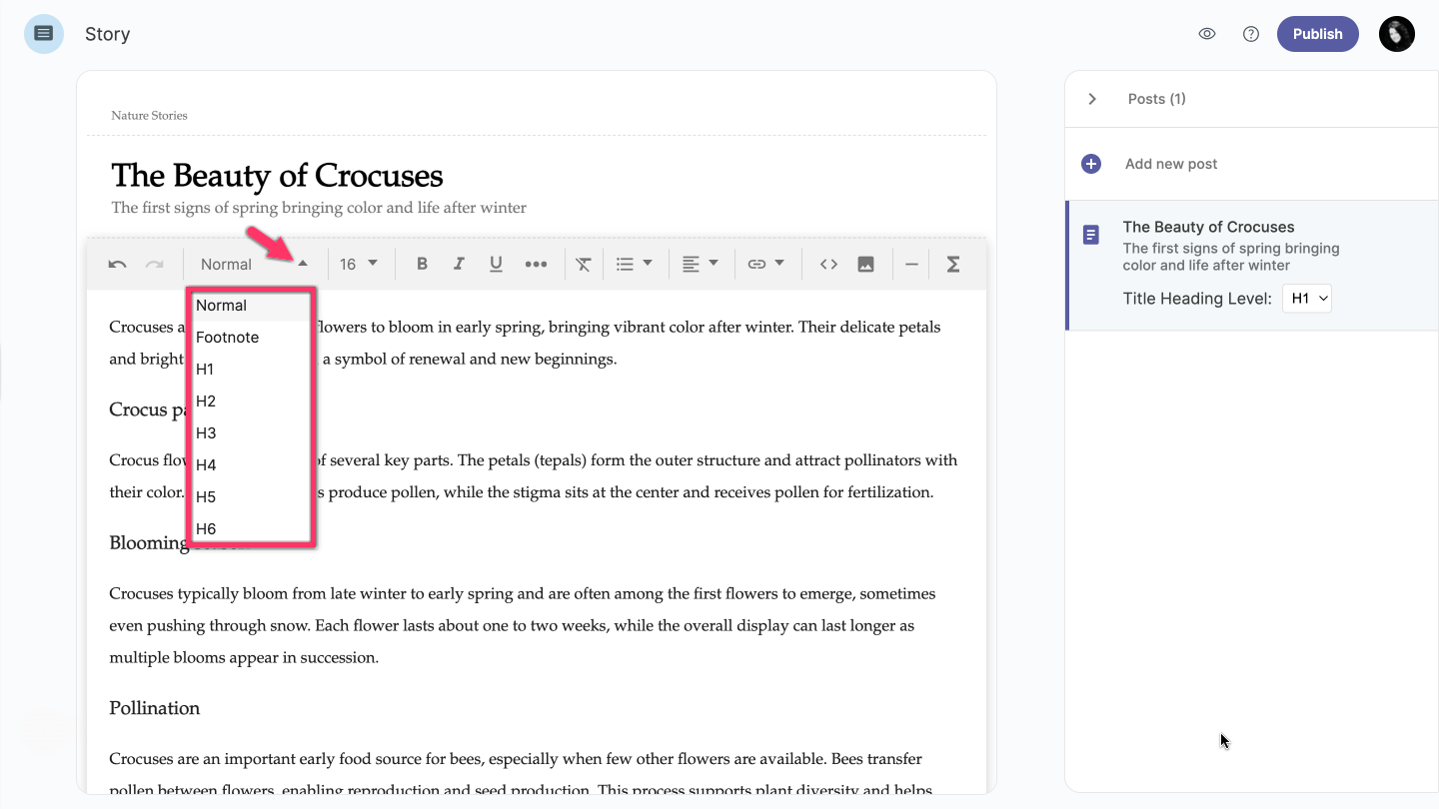Image resolution: width=1439 pixels, height=809 pixels.
Task: Toggle italic text formatting
Action: 459,264
